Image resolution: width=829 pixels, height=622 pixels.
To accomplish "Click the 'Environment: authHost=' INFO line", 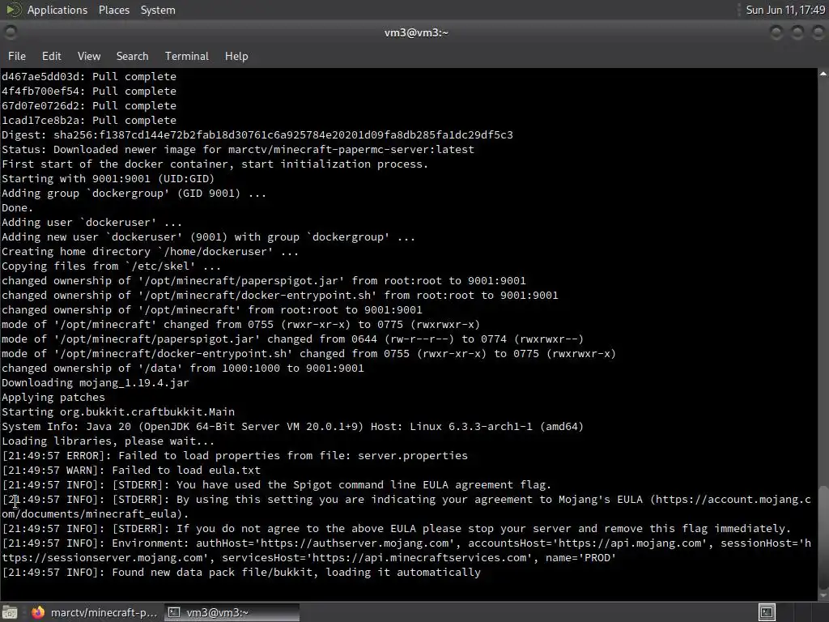I will click(x=406, y=550).
